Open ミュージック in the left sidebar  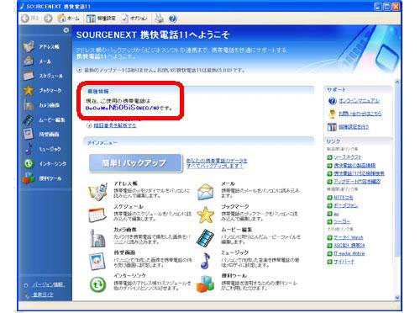pos(43,149)
